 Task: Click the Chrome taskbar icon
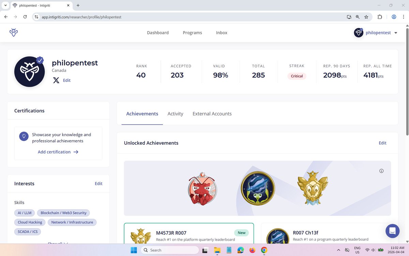pyautogui.click(x=264, y=250)
